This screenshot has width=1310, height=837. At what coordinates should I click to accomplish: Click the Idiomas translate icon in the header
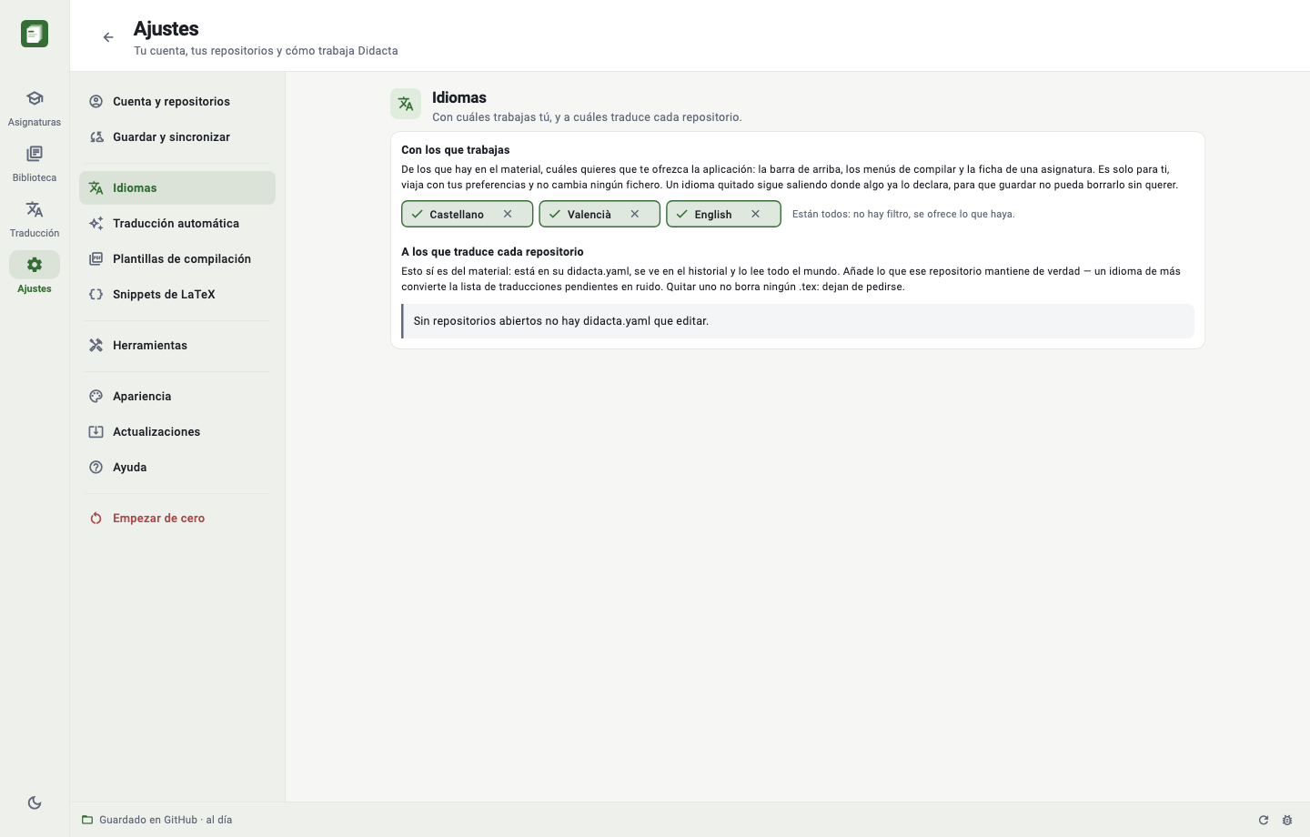click(x=406, y=104)
